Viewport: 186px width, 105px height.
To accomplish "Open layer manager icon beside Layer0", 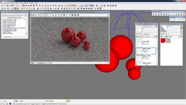I will (x=17, y=101).
